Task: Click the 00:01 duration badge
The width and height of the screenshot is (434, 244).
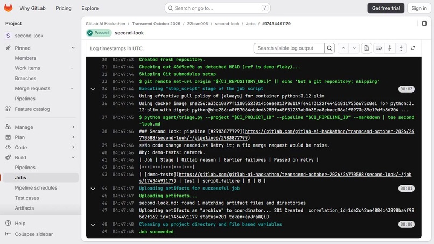Action: pyautogui.click(x=407, y=189)
